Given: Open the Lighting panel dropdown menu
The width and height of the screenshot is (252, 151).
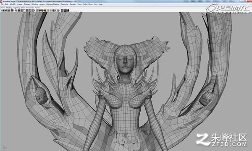Looking at the screenshot, I should tap(16, 8).
